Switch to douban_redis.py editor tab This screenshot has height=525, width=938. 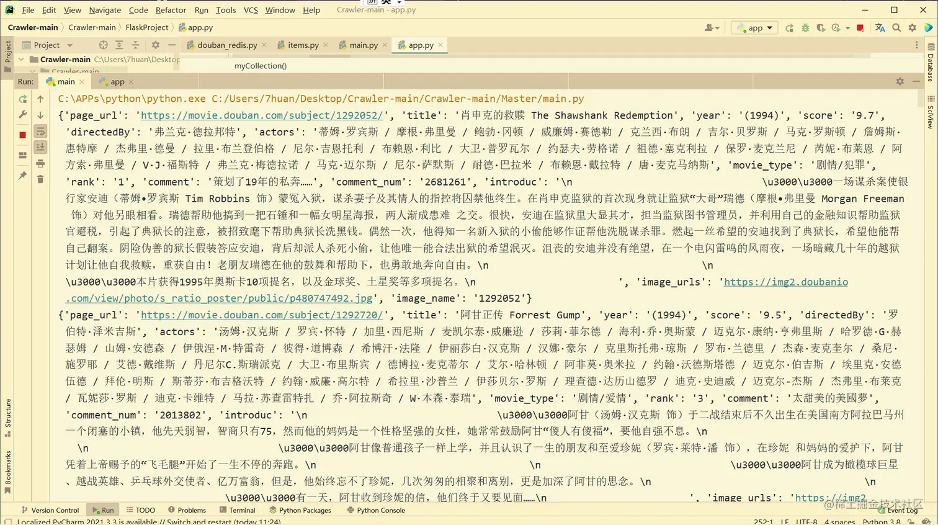pyautogui.click(x=227, y=45)
